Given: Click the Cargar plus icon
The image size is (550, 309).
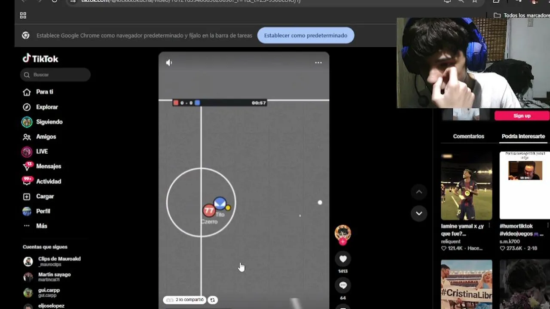Looking at the screenshot, I should coord(27,196).
